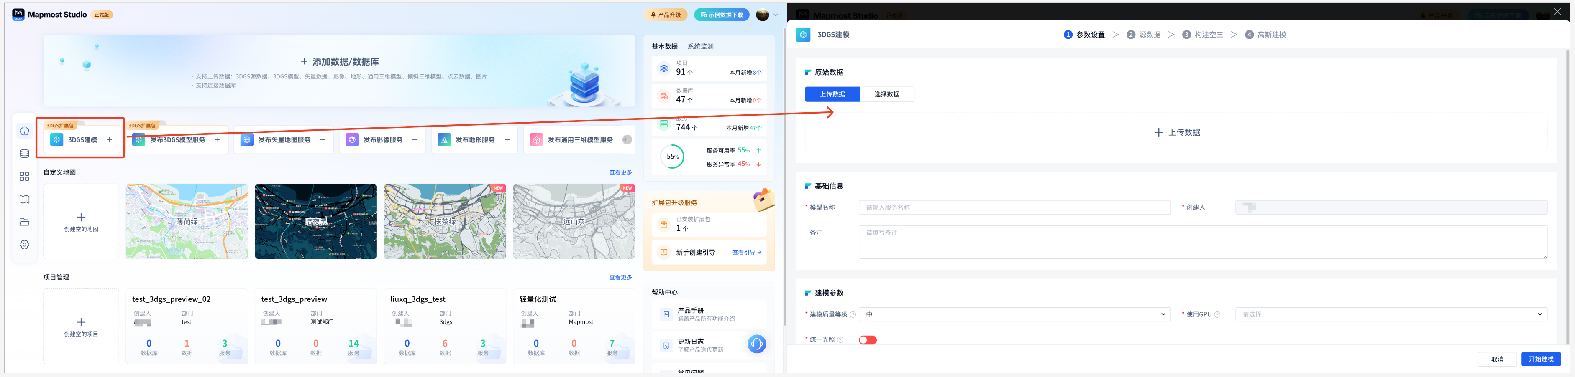Click the four-squares grid sidebar icon
The image size is (1575, 377).
24,176
